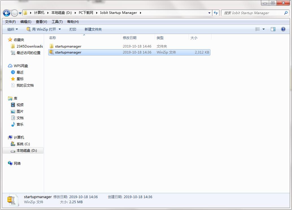Click 新建文件夹 toolbar button
Viewport: 292px width, 210px height.
click(x=93, y=29)
